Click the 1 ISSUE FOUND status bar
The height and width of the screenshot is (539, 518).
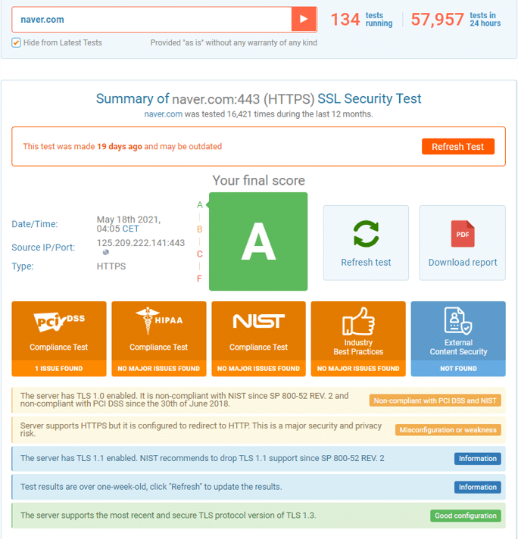59,369
